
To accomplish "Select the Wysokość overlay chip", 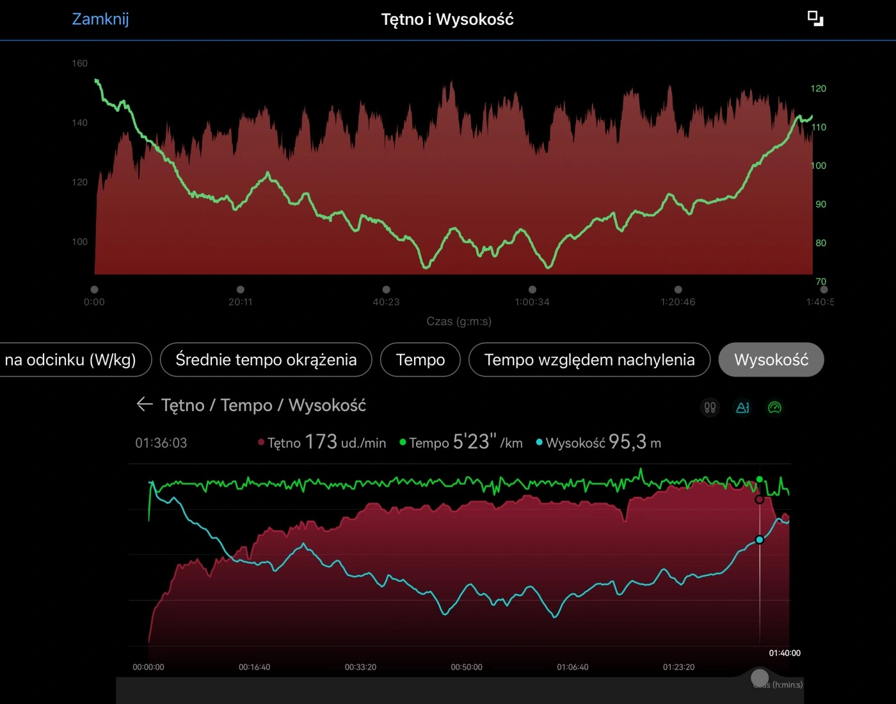I will point(771,360).
